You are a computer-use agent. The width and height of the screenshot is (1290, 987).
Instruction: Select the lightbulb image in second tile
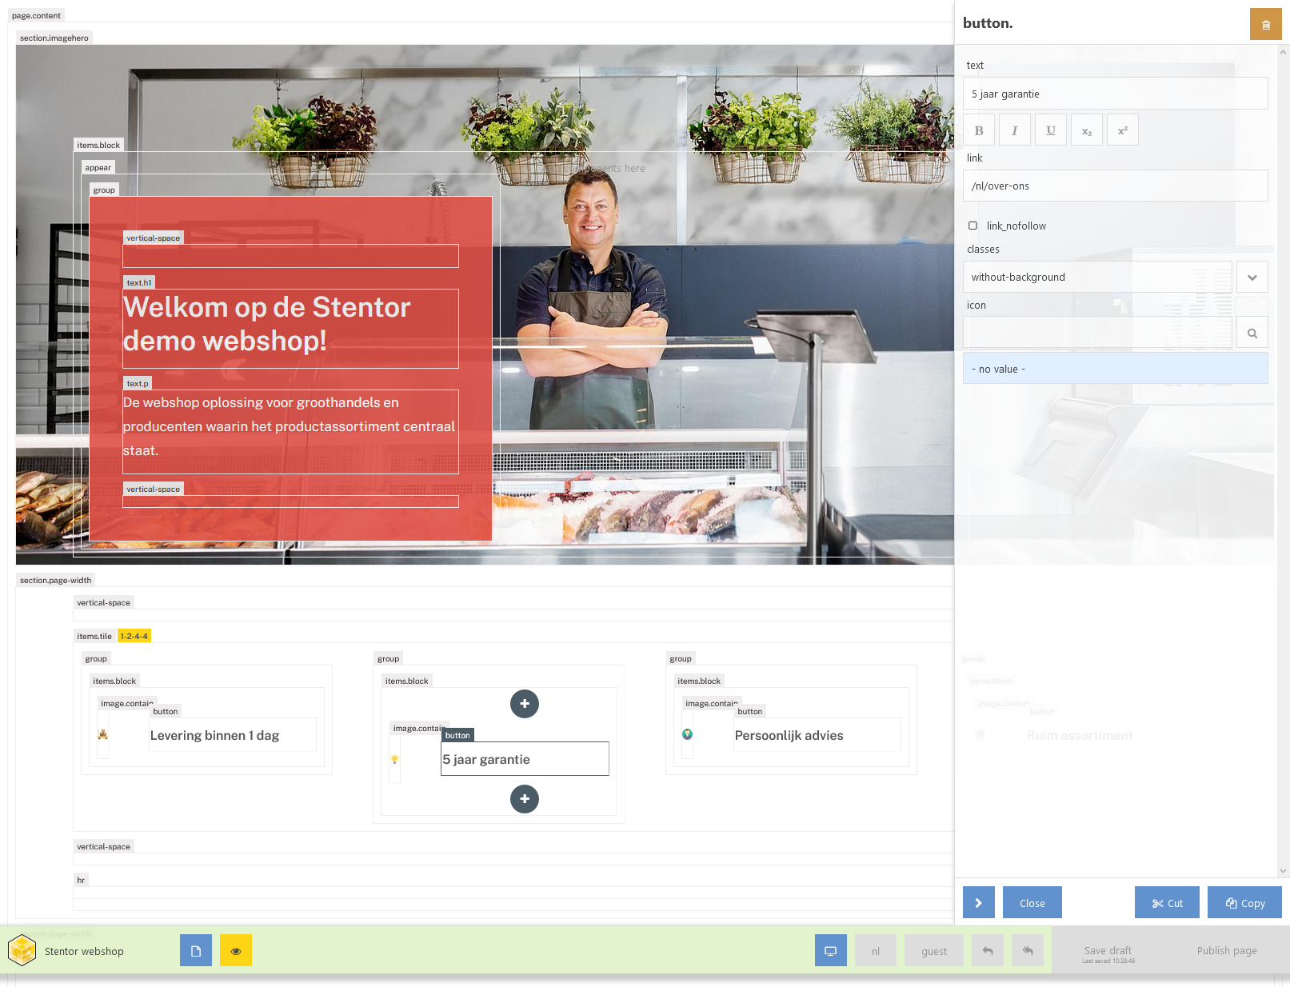tap(394, 759)
